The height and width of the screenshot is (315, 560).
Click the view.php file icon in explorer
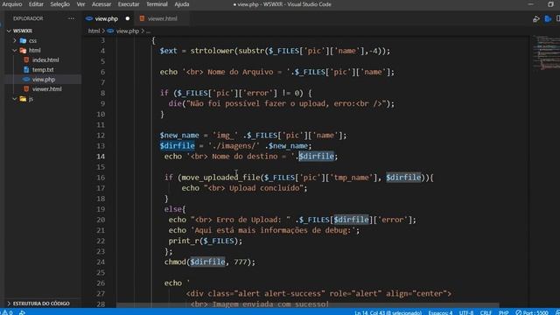tap(26, 80)
